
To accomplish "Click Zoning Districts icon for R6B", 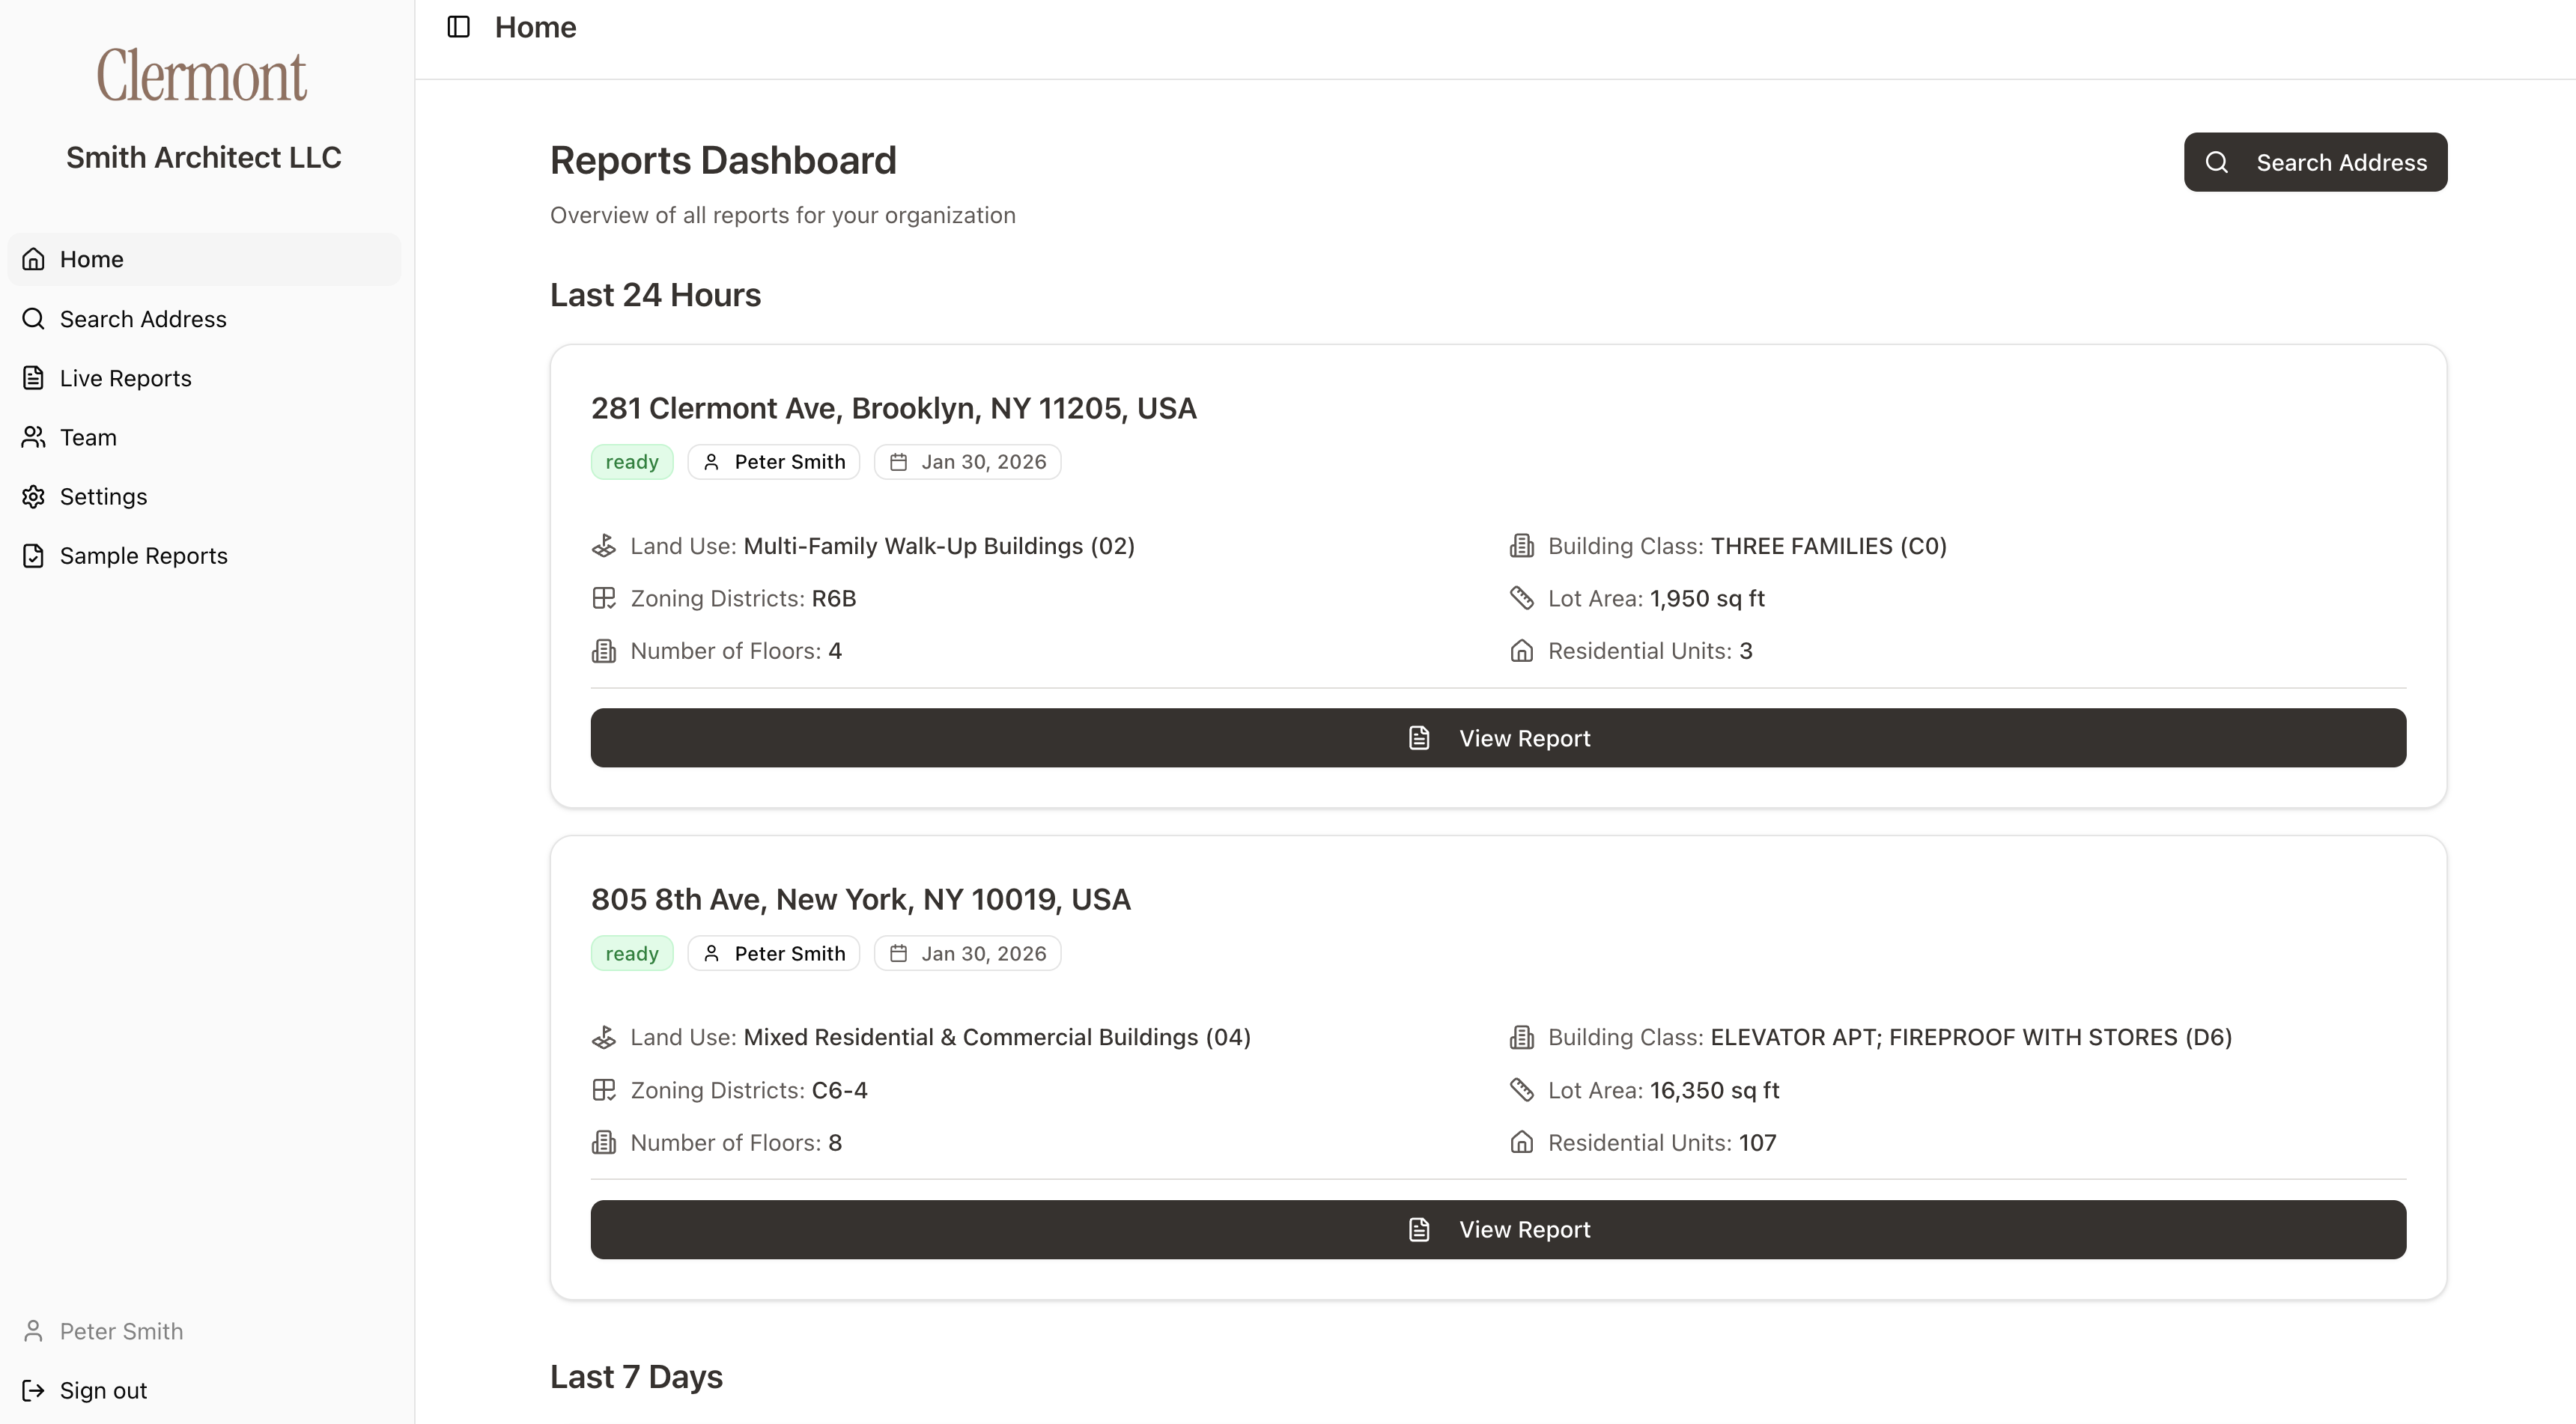I will 604,598.
